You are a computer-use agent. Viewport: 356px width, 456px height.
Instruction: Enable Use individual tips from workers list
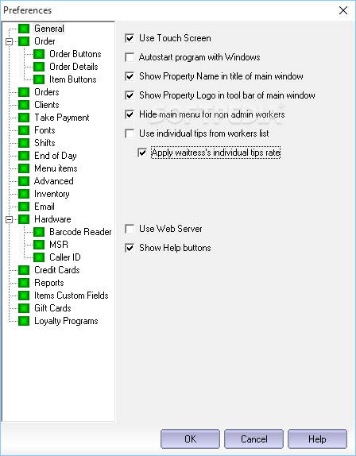130,133
